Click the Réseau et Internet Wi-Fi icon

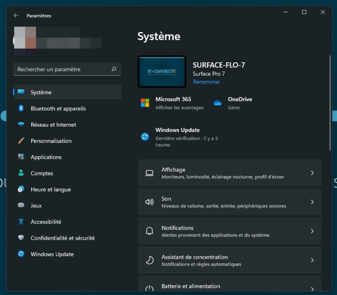[21, 125]
